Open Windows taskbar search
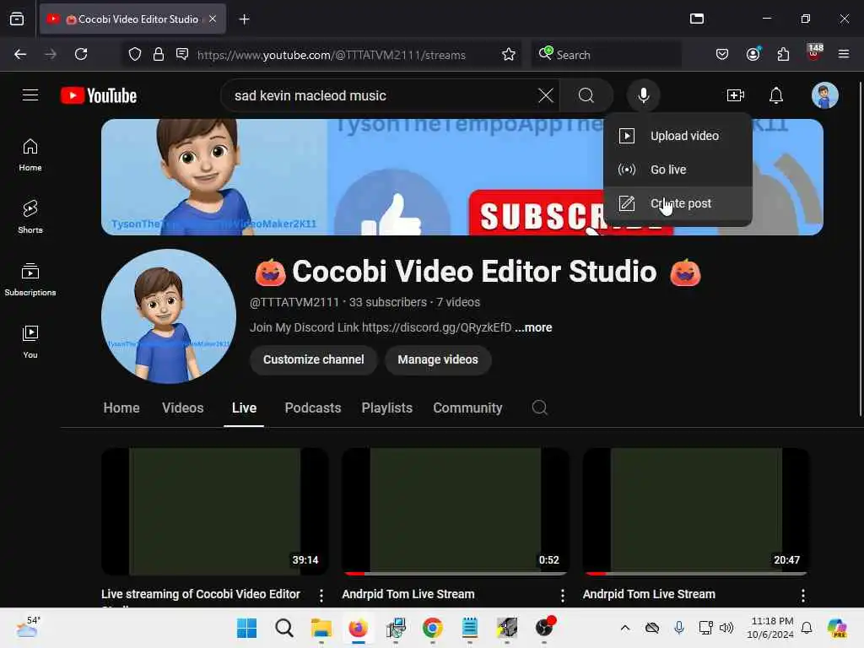 point(283,628)
